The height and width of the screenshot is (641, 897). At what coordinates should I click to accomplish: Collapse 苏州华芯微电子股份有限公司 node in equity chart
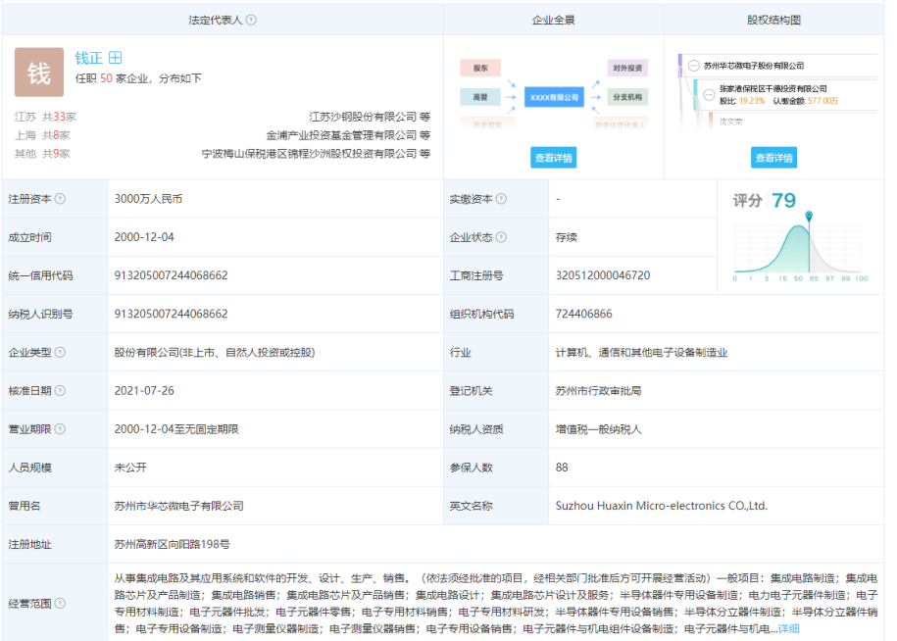click(x=694, y=66)
